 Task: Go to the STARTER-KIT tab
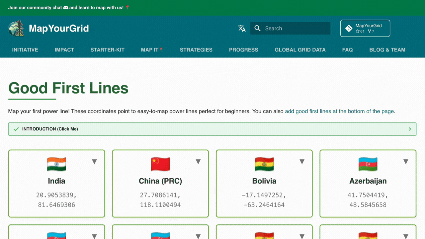[x=108, y=50]
